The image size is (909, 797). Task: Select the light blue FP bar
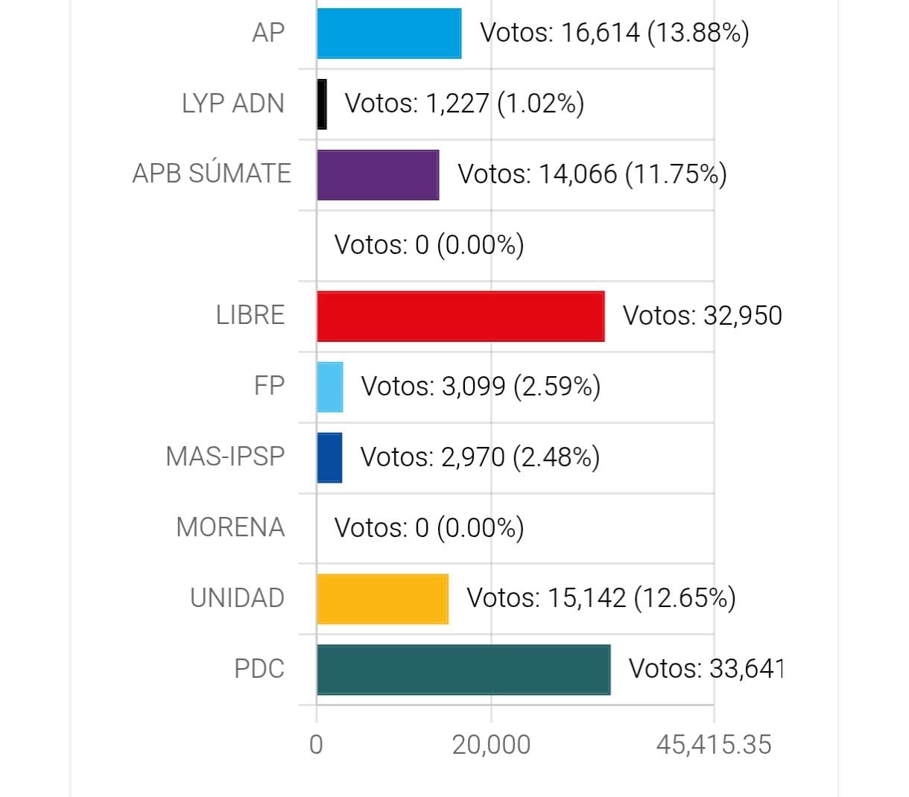point(330,387)
